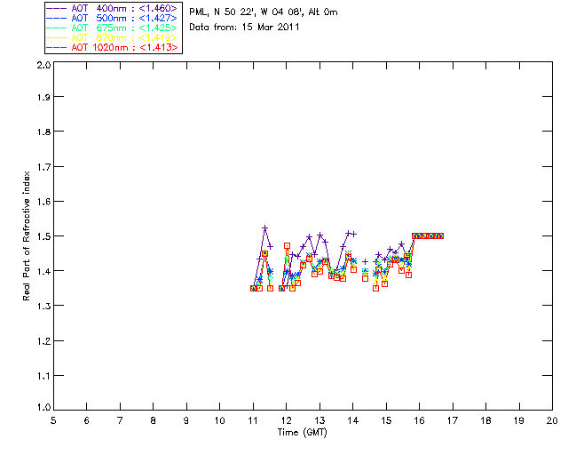Click the y-axis tick label 1.0

43,407
